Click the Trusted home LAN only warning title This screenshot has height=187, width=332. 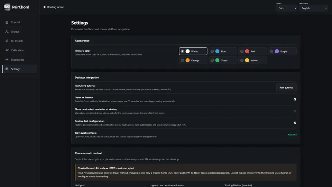click(106, 168)
